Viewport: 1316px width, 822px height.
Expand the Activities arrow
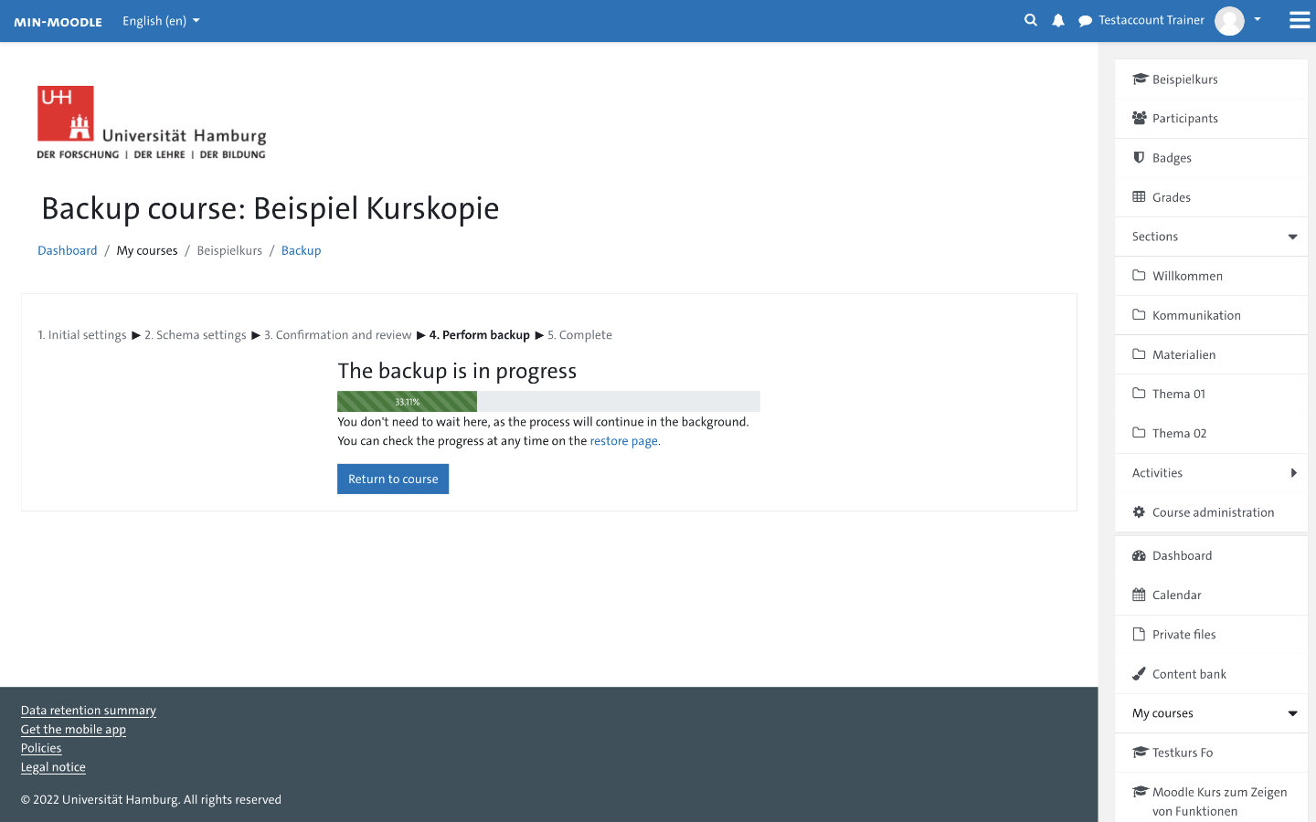click(x=1293, y=472)
